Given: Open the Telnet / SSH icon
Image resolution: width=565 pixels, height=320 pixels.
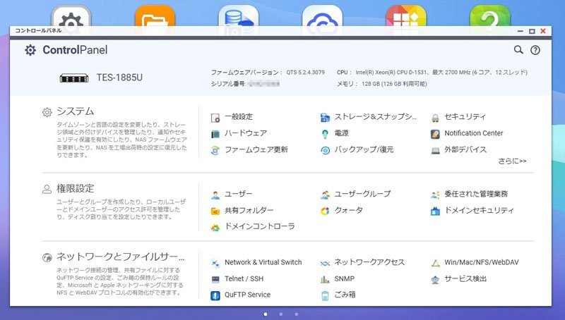Looking at the screenshot, I should tap(215, 279).
